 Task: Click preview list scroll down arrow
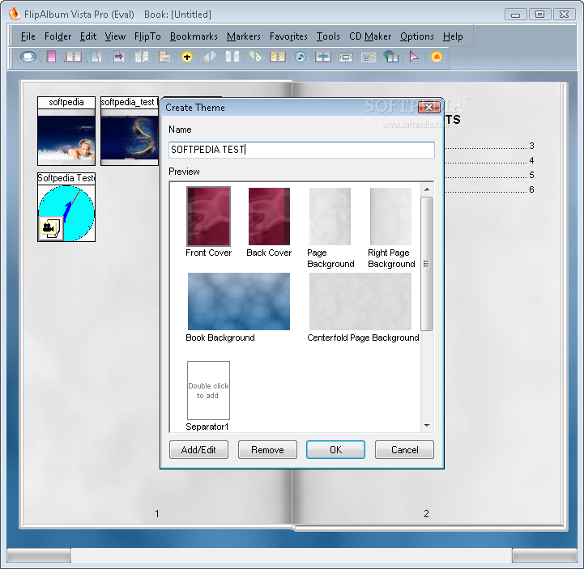(427, 426)
